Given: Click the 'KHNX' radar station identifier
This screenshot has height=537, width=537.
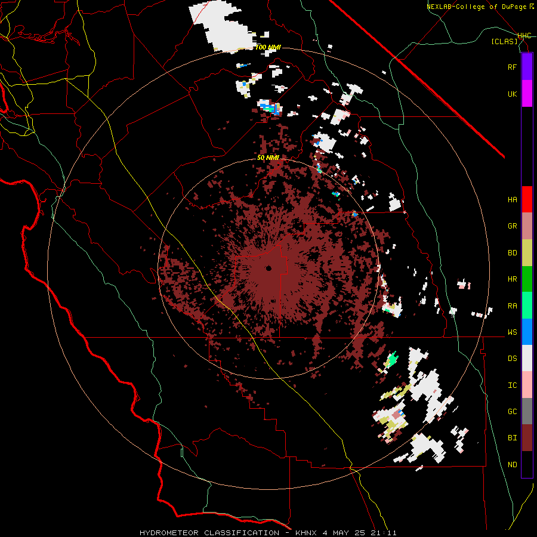Looking at the screenshot, I should pos(307,533).
